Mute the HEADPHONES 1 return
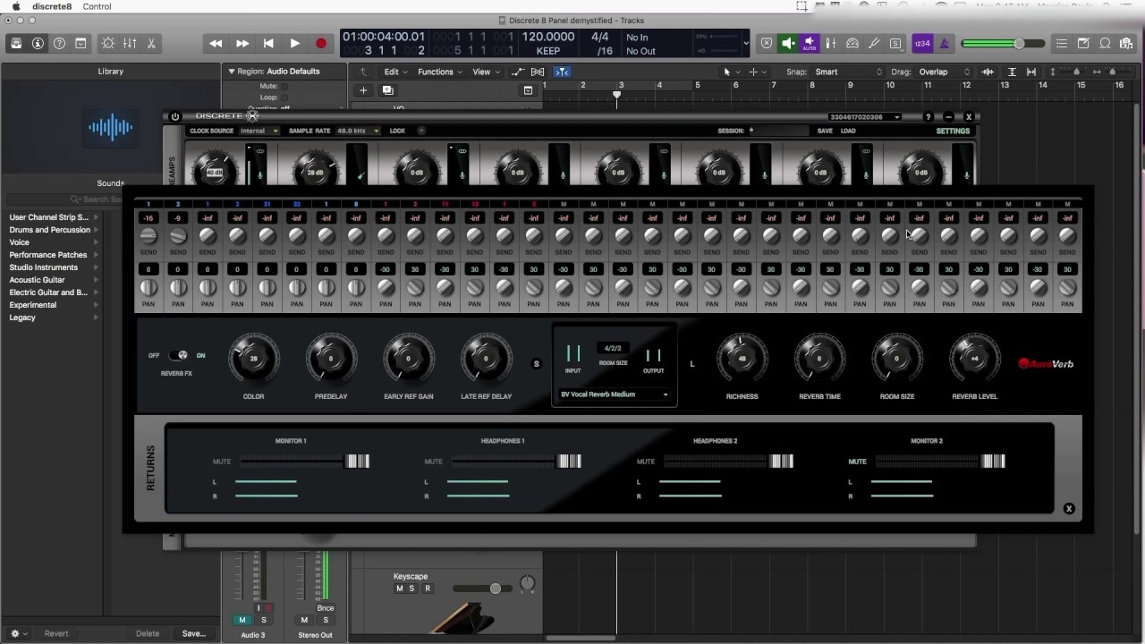Image resolution: width=1145 pixels, height=644 pixels. 434,462
